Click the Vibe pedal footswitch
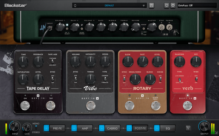 91,106
